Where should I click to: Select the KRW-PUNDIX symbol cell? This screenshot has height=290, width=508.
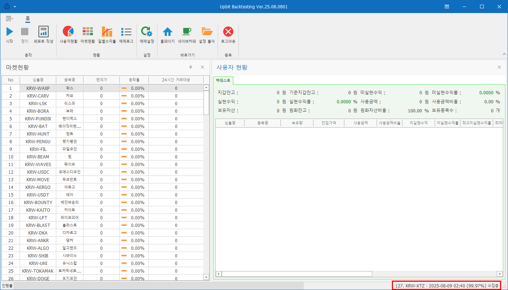pos(38,119)
